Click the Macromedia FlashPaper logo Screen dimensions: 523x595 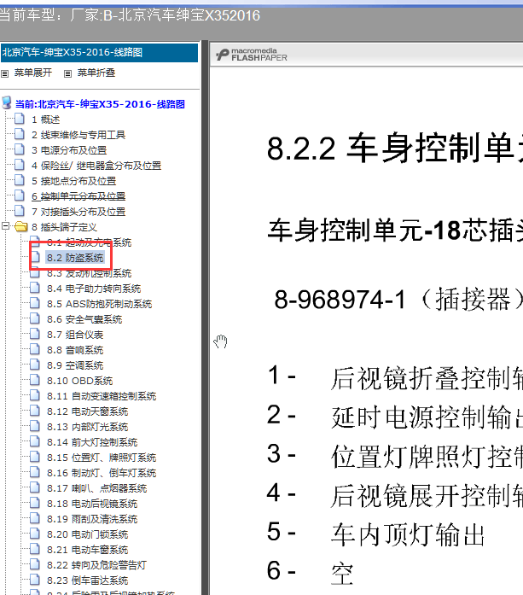(x=252, y=55)
